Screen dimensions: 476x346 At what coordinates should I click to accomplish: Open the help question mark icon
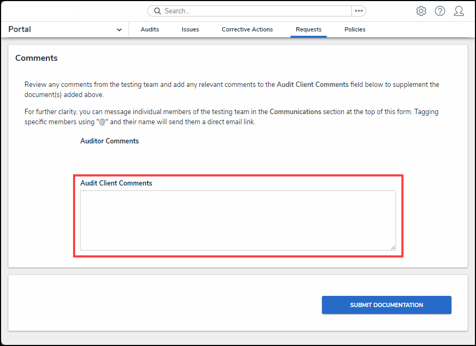click(x=440, y=11)
